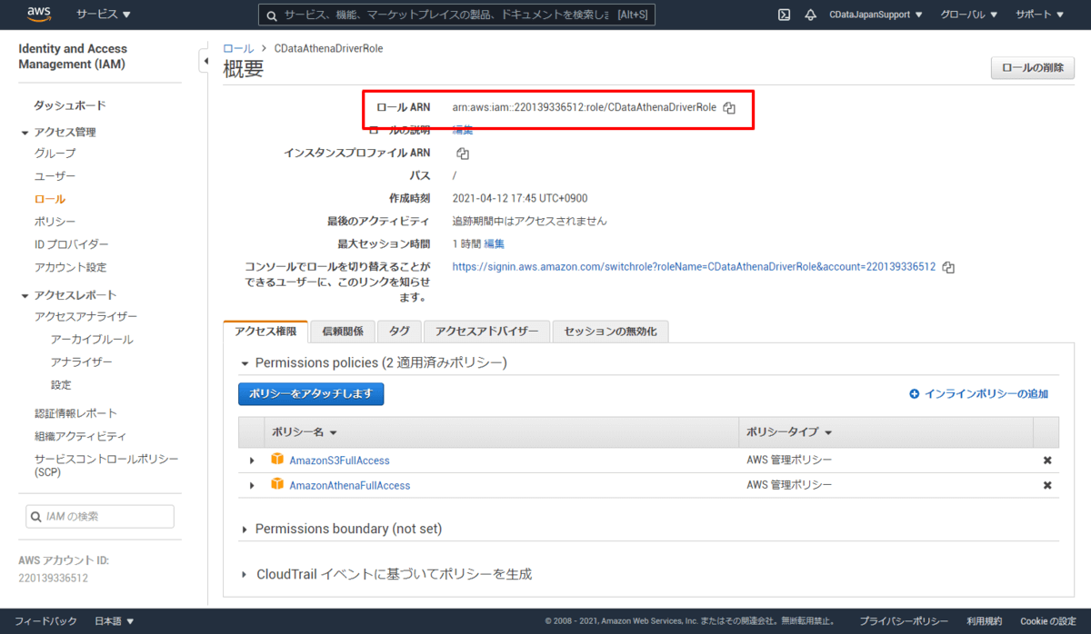Open グループ in the sidebar
The height and width of the screenshot is (634, 1091).
55,154
